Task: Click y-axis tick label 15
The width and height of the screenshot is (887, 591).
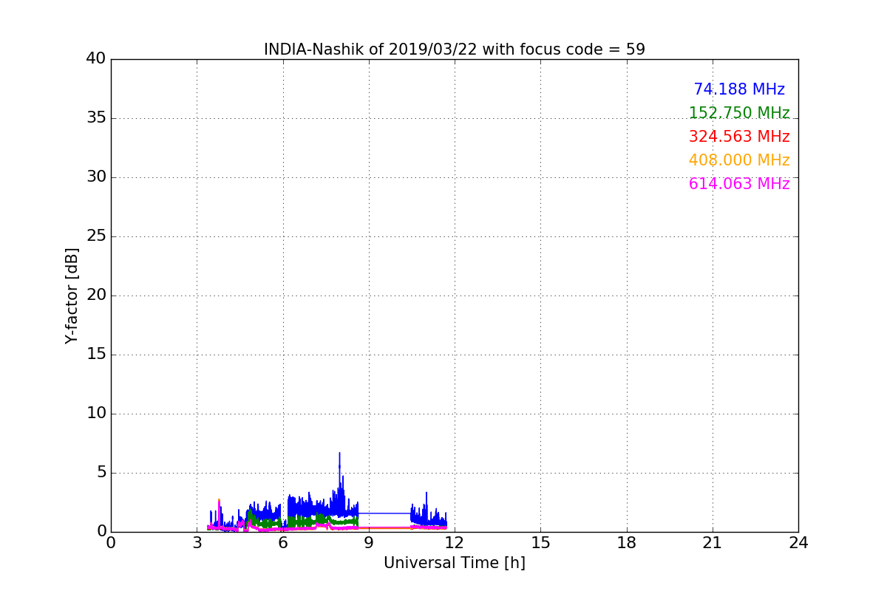Action: click(x=96, y=355)
